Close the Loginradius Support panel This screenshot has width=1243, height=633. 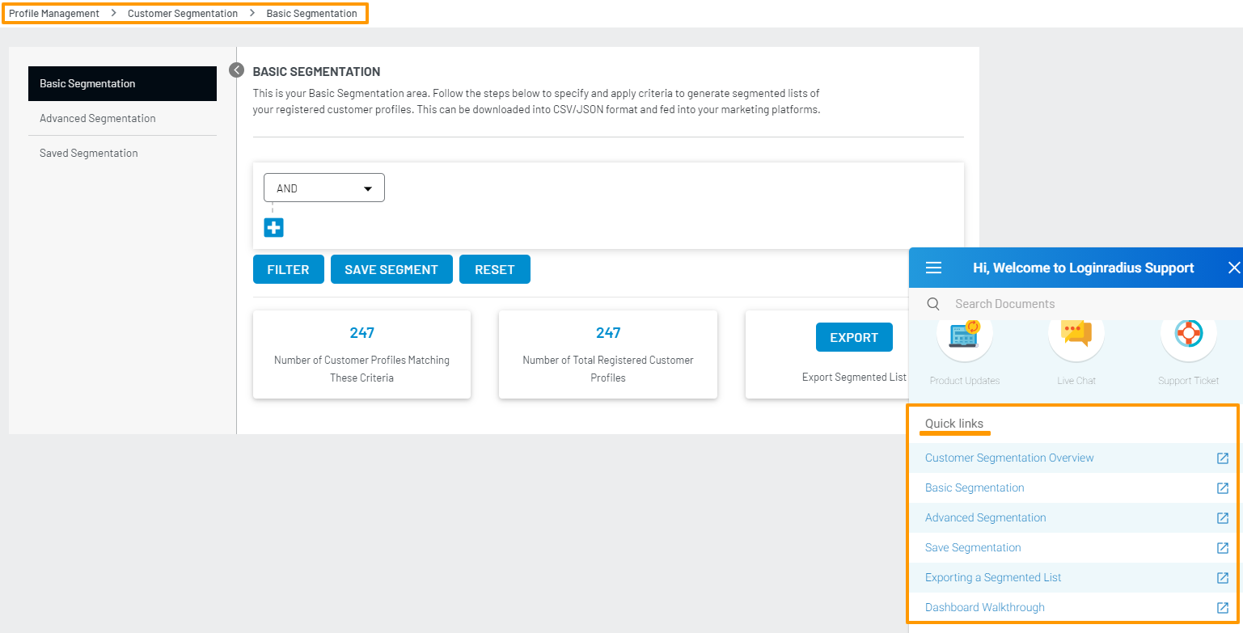(1233, 268)
